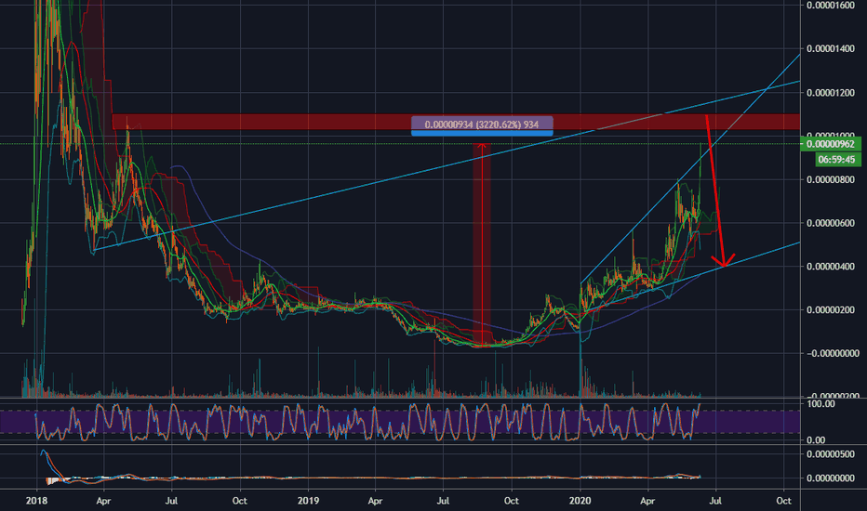Click the 0.00001600 price axis label
867x511 pixels.
tap(831, 5)
